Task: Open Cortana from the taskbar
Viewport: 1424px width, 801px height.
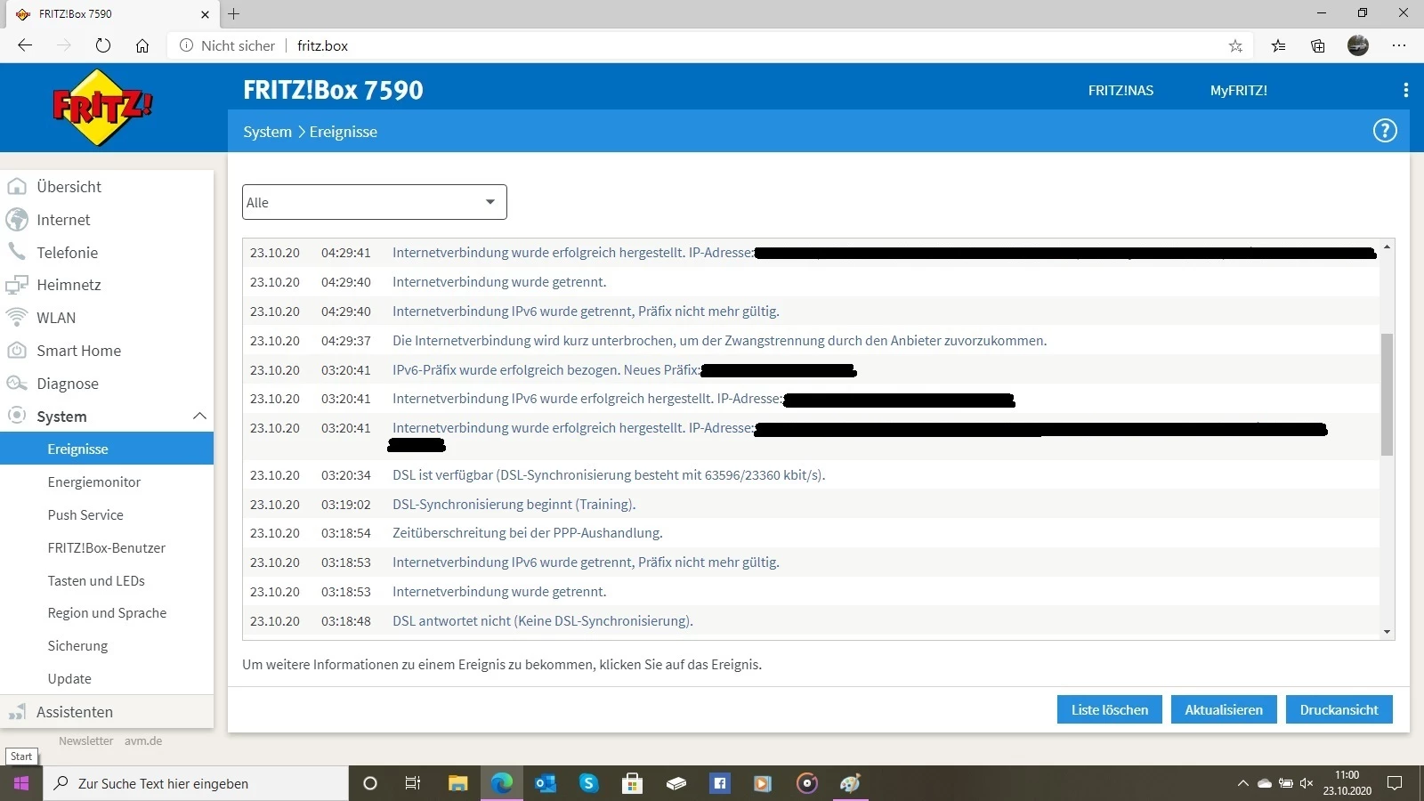Action: (370, 783)
